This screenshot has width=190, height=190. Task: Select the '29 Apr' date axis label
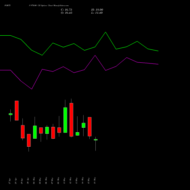22,181
